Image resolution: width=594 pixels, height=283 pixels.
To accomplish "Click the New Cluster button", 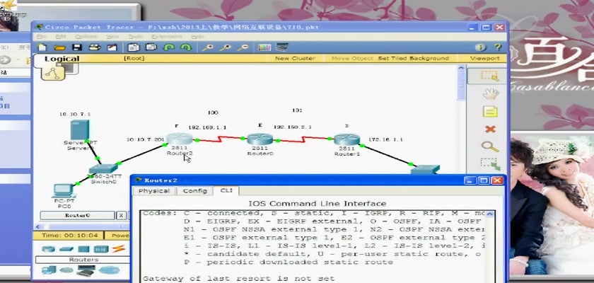I will click(295, 58).
